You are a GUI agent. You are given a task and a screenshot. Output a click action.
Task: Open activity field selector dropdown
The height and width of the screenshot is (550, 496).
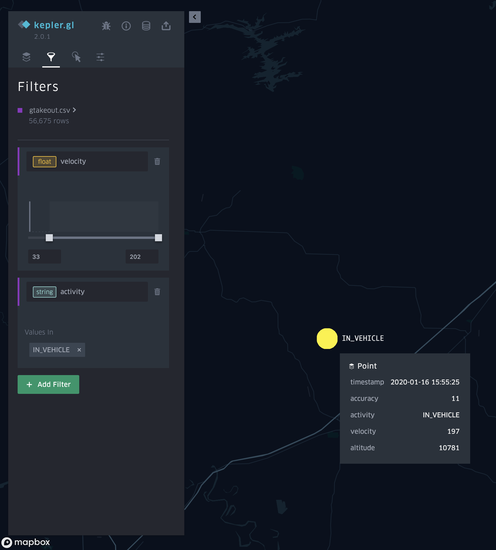coord(87,292)
